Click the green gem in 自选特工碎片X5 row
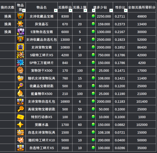 point(93,148)
